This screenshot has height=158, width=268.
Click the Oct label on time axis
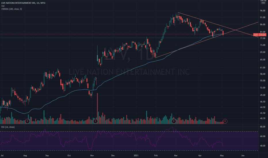(x=69, y=155)
